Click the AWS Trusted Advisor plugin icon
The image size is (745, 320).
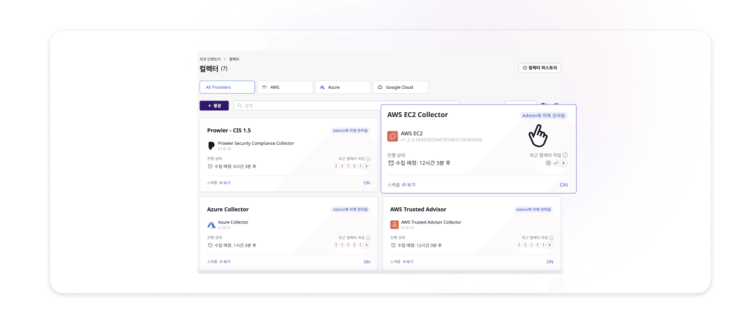394,224
